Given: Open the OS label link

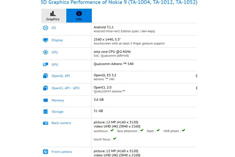Looking at the screenshot, I should 54,28.
